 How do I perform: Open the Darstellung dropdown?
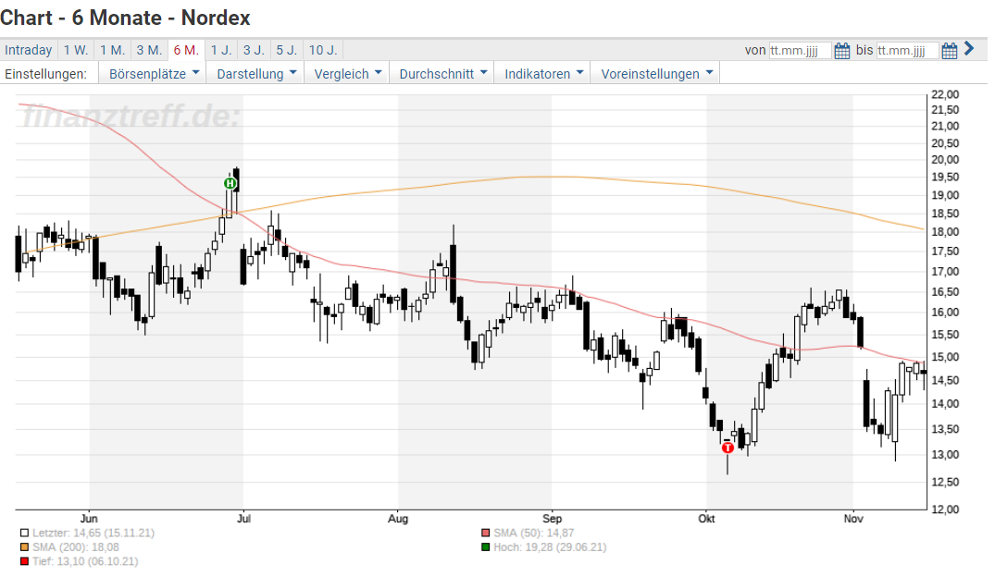[256, 74]
